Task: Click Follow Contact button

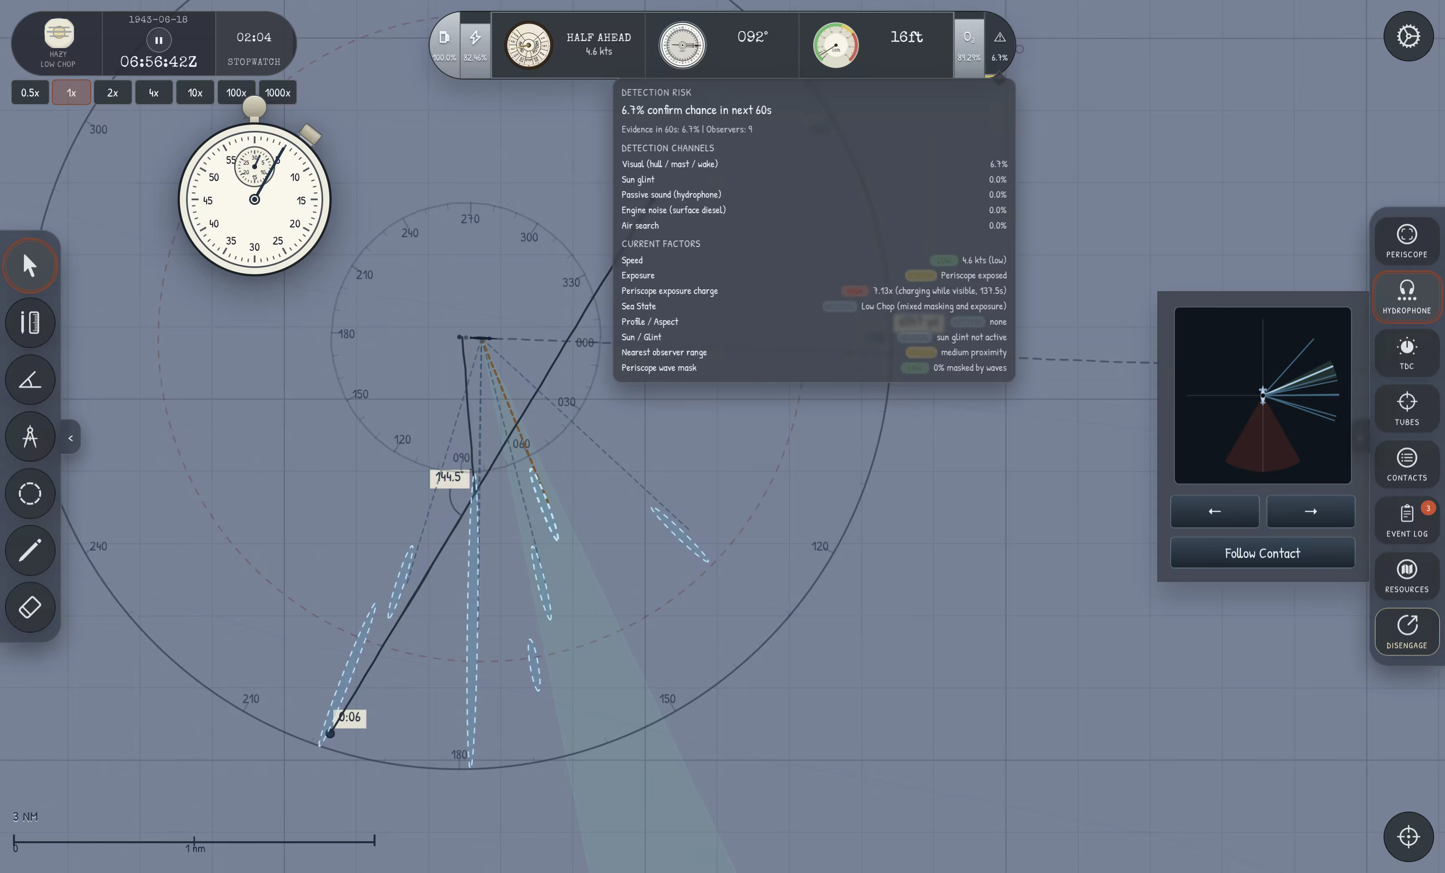Action: [x=1263, y=553]
